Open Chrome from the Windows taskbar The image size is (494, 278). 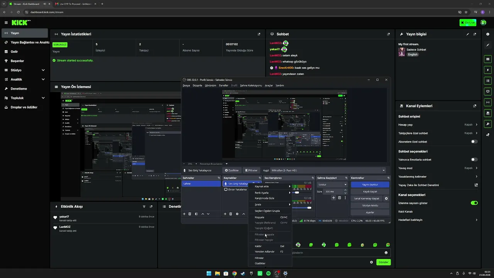click(234, 273)
